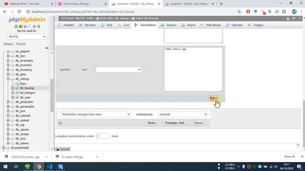Viewport: 305px width, 171px height.
Task: Click the row count input showing 2
Action: click(103, 136)
